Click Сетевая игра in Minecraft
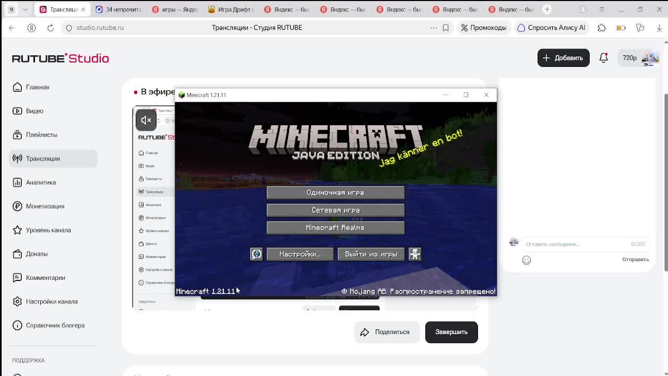Viewport: 668px width, 376px height. click(x=336, y=210)
